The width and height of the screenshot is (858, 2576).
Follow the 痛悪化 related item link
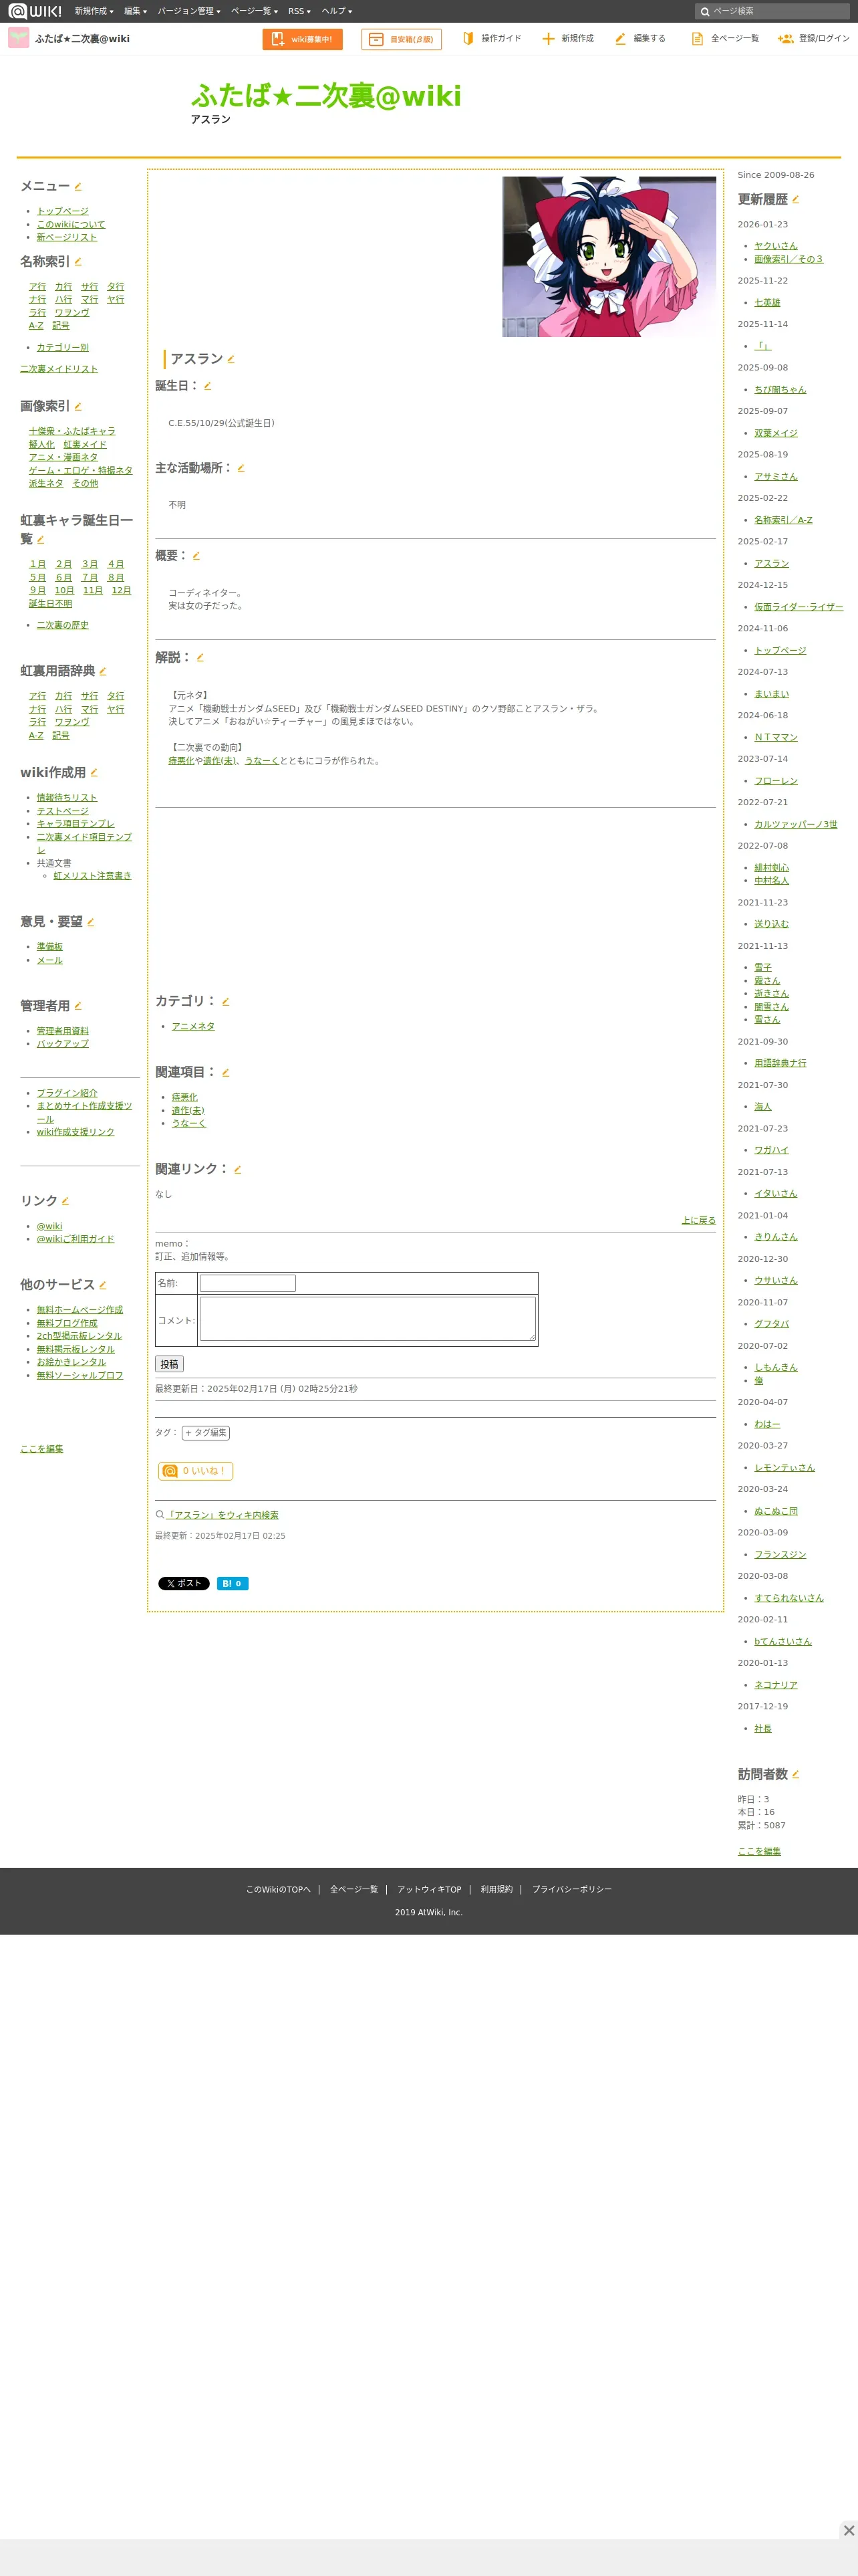pyautogui.click(x=185, y=1097)
